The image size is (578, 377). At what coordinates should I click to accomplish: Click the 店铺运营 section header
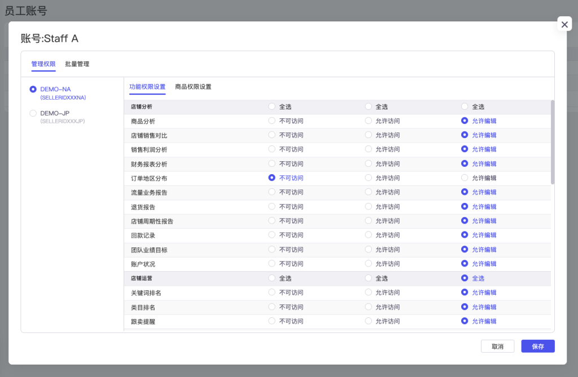142,278
